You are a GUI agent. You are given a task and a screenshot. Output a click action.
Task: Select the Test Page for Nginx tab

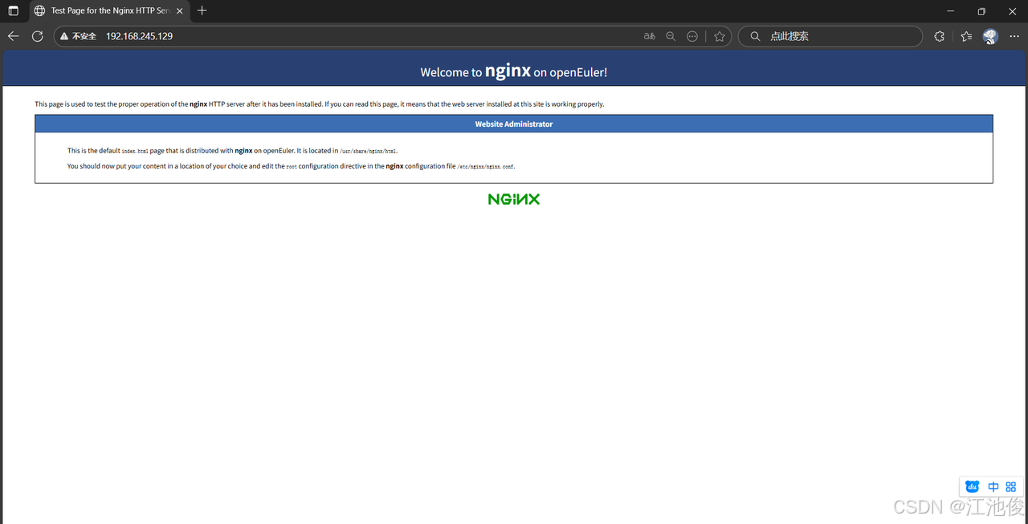click(109, 11)
